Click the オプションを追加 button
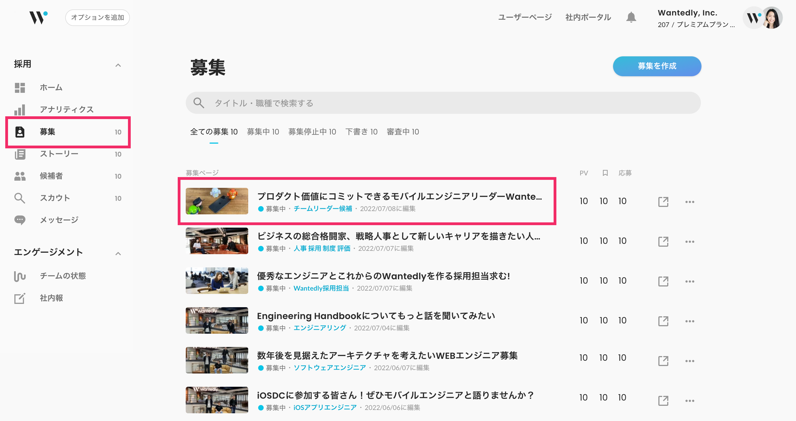Screen dimensions: 796x421 click(x=97, y=18)
